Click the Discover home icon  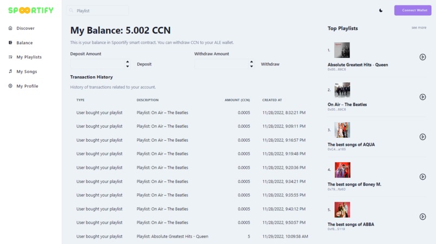click(10, 28)
